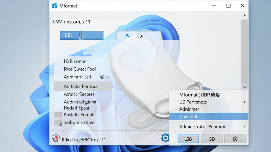This screenshot has width=271, height=152.
Task: Click the LIN input field
Action: 138,36
